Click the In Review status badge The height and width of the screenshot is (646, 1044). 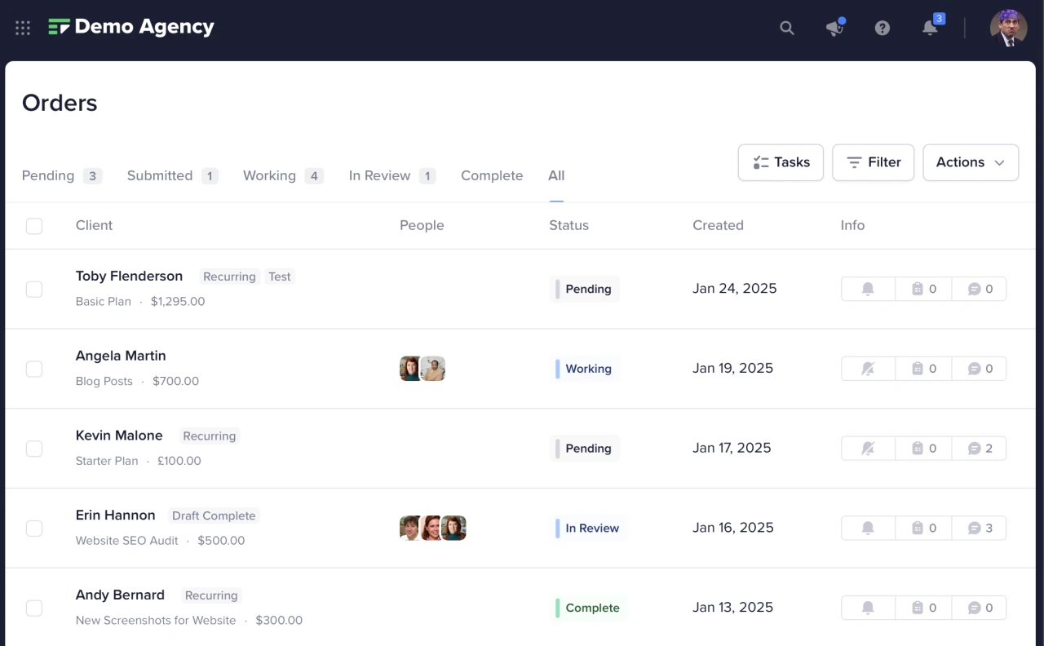pyautogui.click(x=589, y=528)
